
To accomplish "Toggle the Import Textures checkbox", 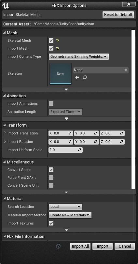I will click(51, 223).
